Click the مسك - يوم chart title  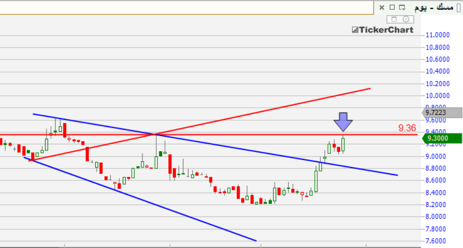click(x=434, y=7)
